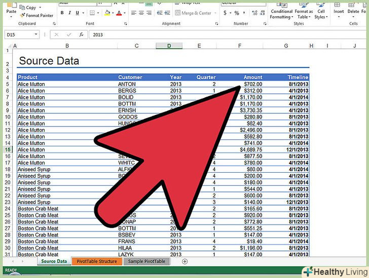
Task: Click the Select All corner triangle
Action: pyautogui.click(x=9, y=46)
